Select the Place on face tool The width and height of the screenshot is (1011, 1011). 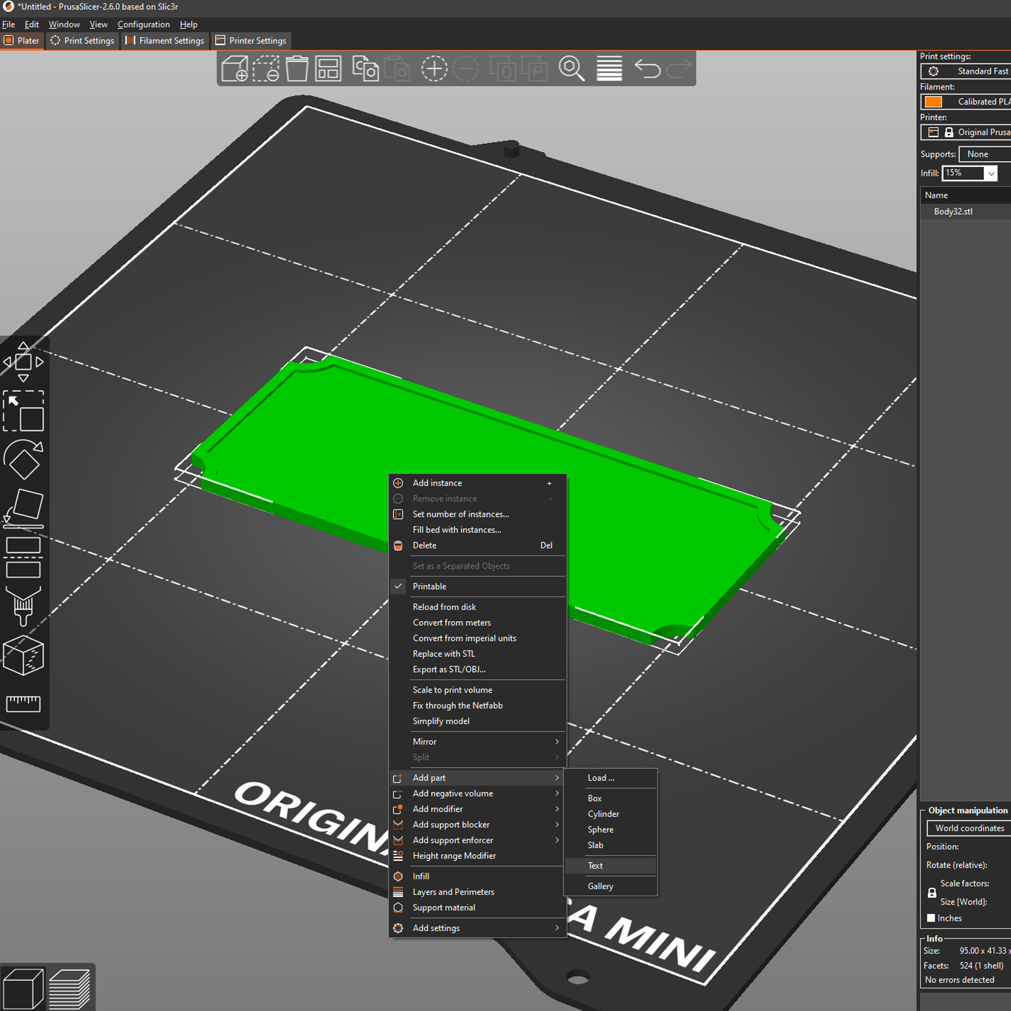tap(24, 508)
